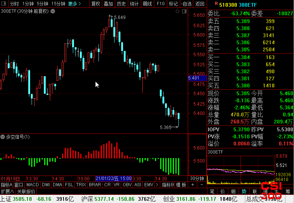This screenshot has width=294, height=203.
Task: Click the 300ETF mini trend chart
Action: coord(241,170)
